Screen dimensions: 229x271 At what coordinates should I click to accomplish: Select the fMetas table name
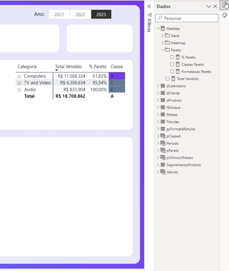pos(172,115)
